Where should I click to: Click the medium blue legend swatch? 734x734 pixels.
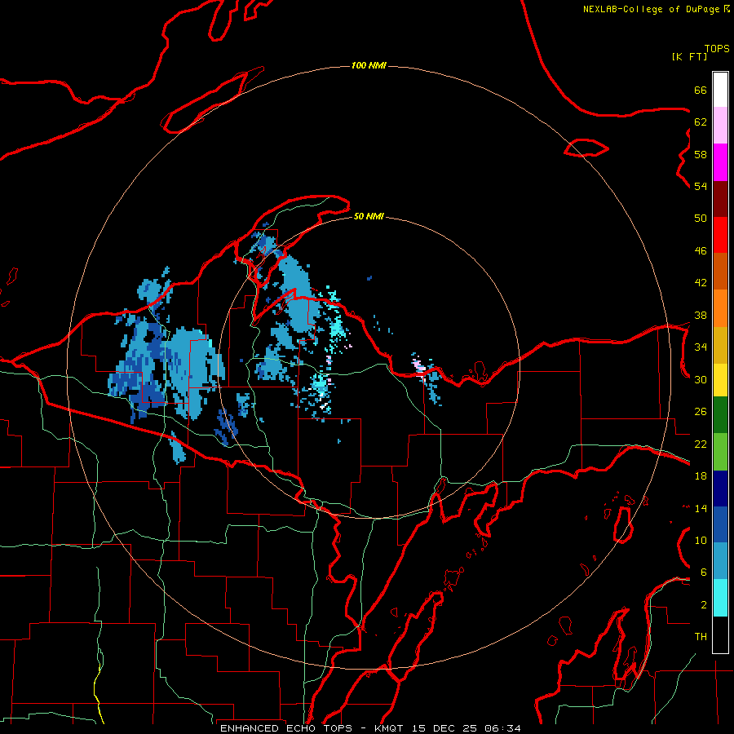click(x=720, y=524)
